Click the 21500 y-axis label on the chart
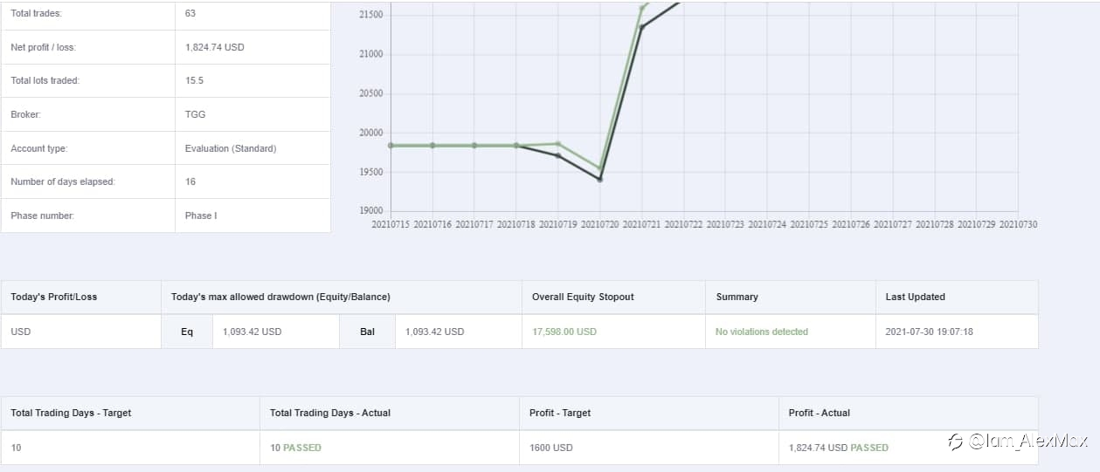This screenshot has height=472, width=1100. (371, 15)
